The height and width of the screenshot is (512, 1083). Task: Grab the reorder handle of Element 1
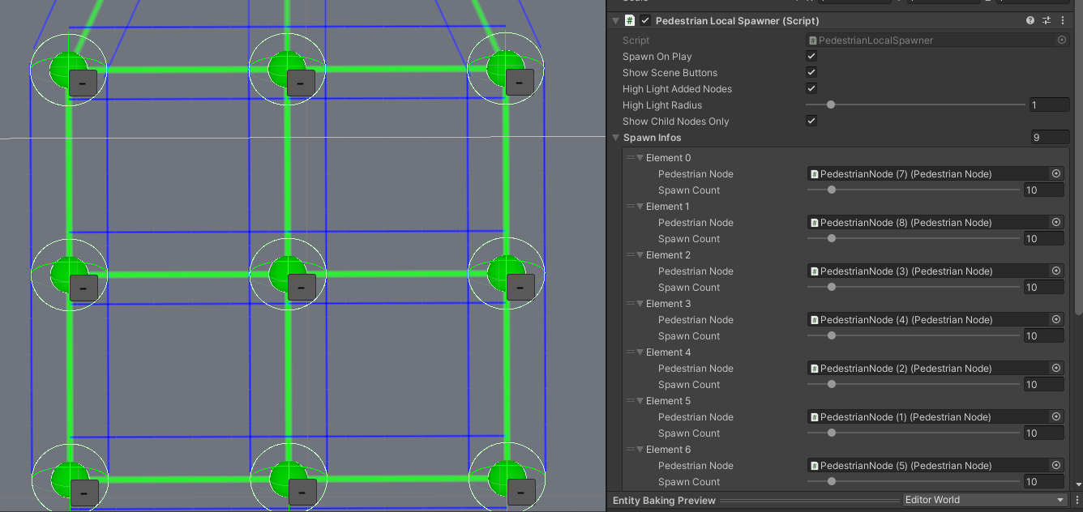(630, 207)
